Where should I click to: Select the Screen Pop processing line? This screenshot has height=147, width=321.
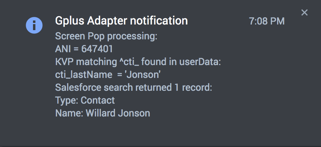click(106, 37)
